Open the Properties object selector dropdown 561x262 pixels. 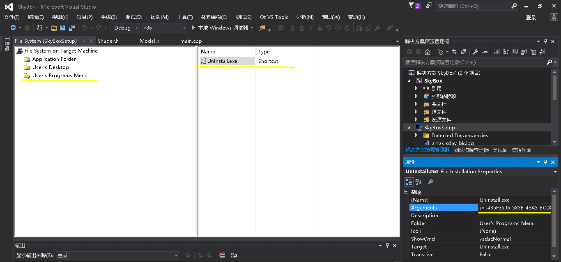555,172
